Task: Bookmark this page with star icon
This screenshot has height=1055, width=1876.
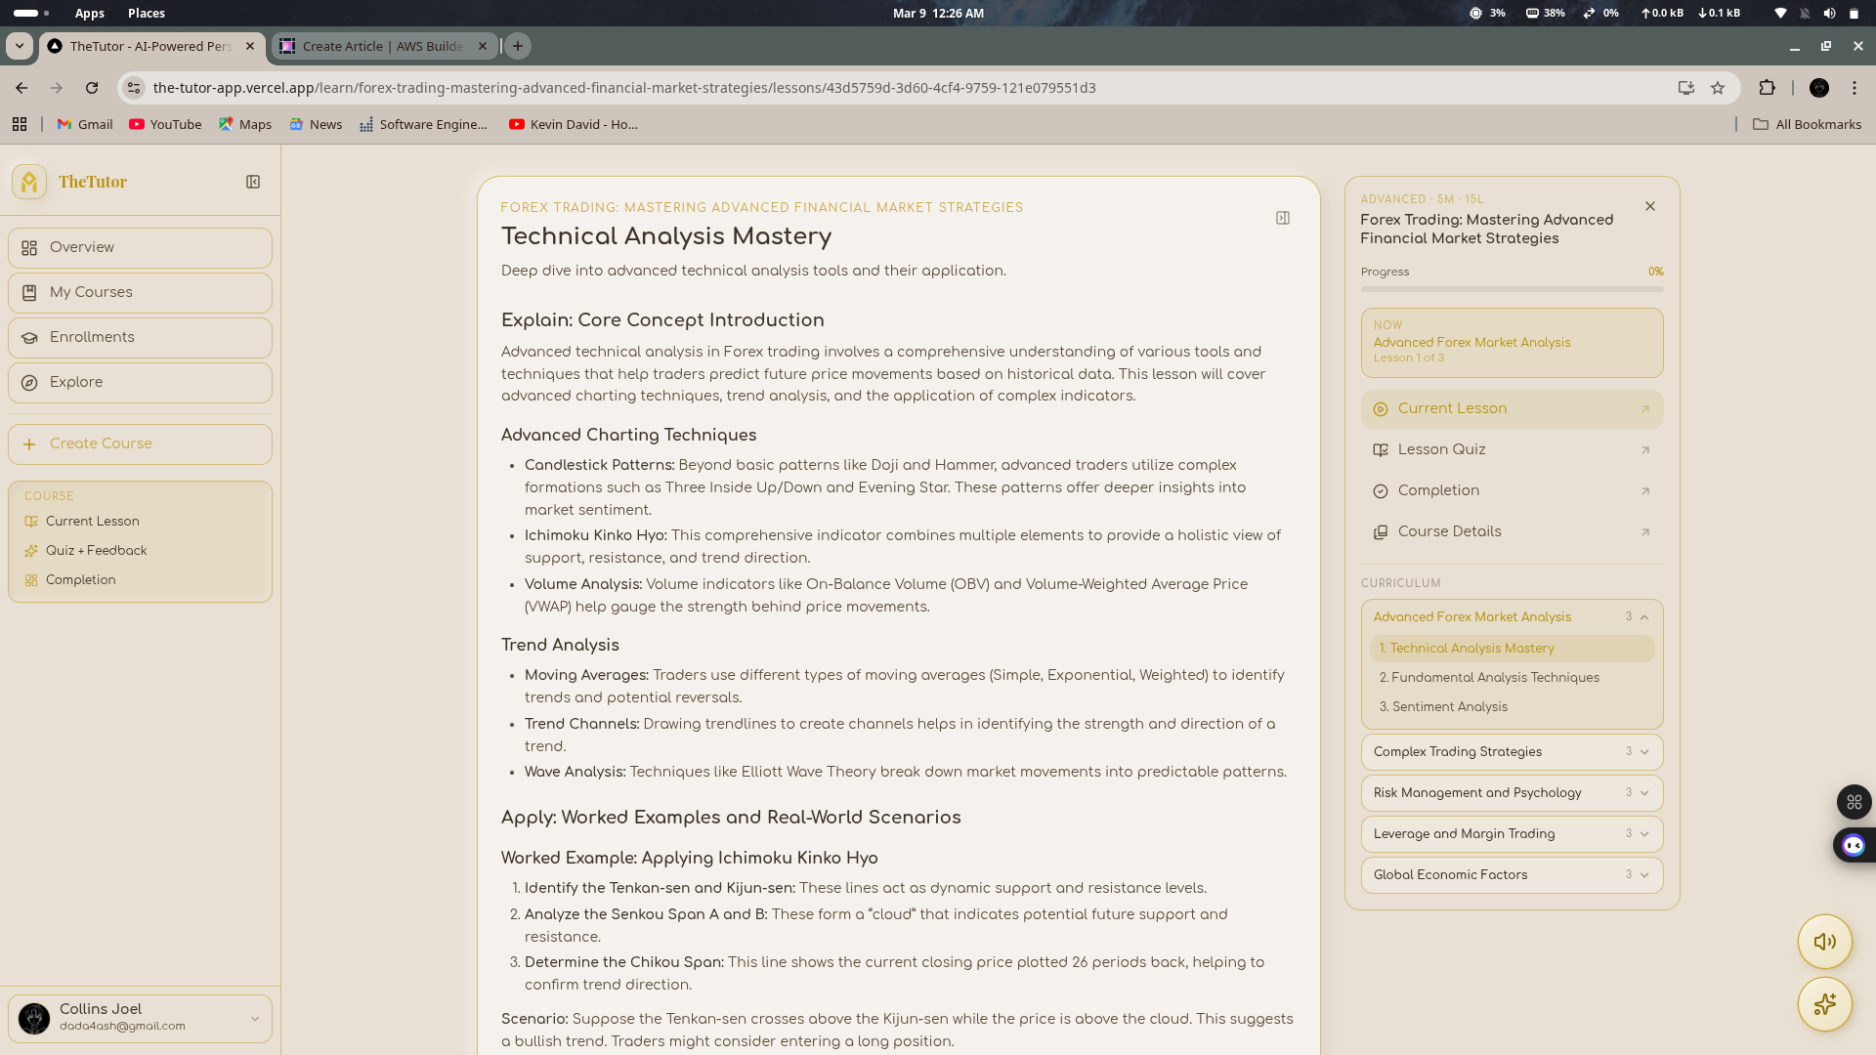Action: tap(1718, 88)
